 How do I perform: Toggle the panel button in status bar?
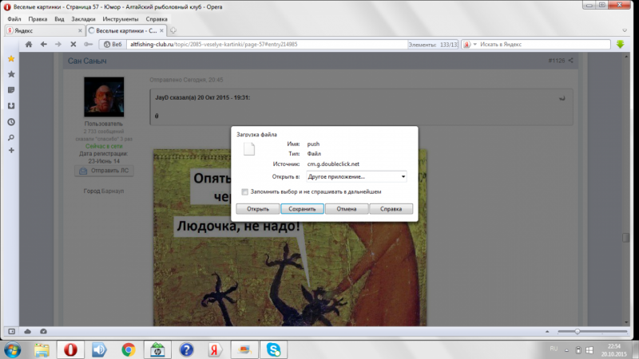(x=11, y=332)
